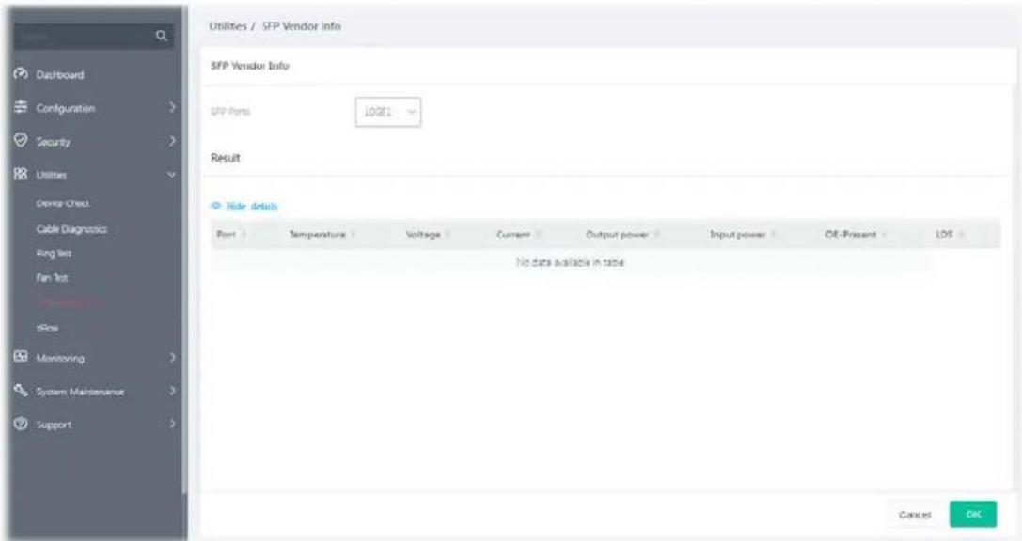The width and height of the screenshot is (1022, 541).
Task: Expand the Security menu chevron
Action: click(172, 141)
